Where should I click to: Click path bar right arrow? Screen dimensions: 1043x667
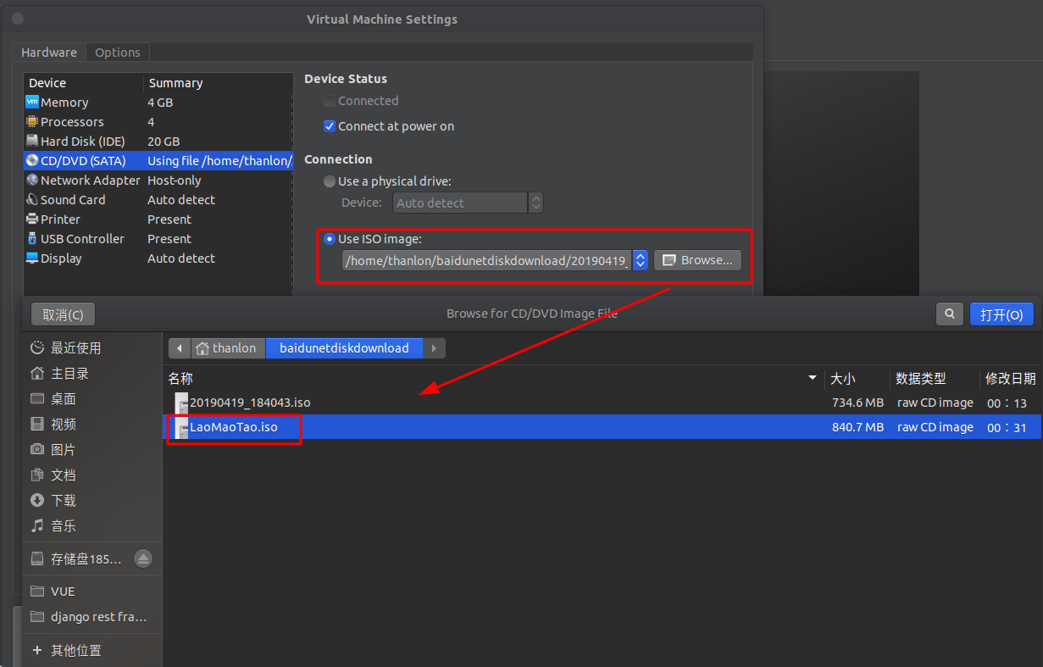[434, 348]
